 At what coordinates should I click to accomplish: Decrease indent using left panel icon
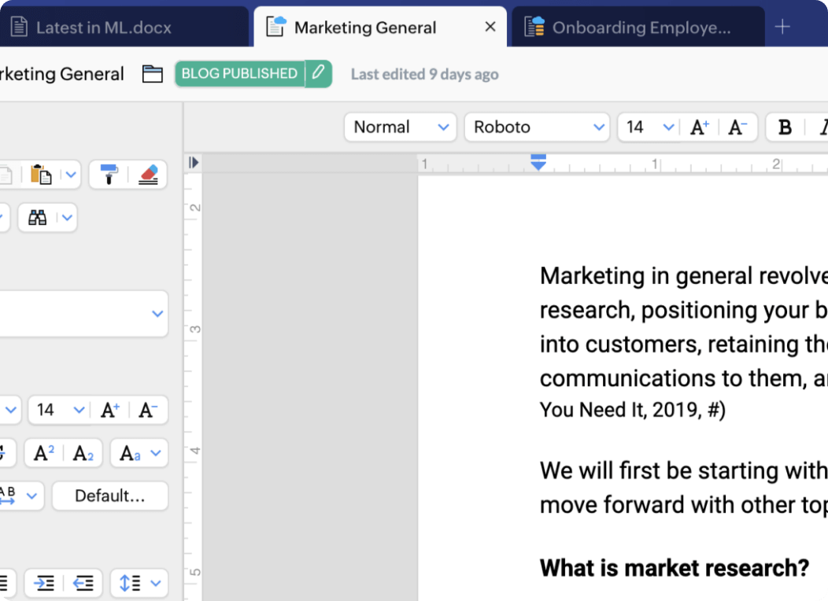tap(83, 583)
